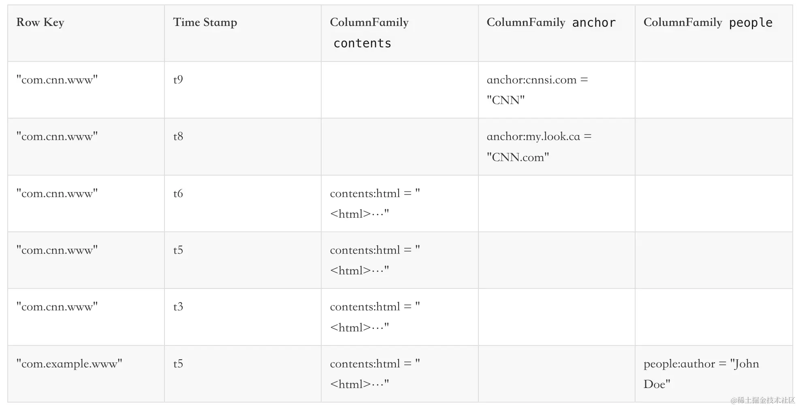Select the ColumnFamily people header cell
Image resolution: width=798 pixels, height=407 pixels.
pyautogui.click(x=708, y=23)
